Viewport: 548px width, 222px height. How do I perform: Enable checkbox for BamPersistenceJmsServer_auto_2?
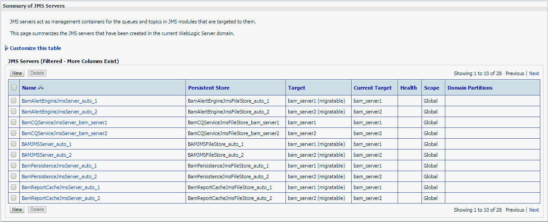[x=14, y=177]
